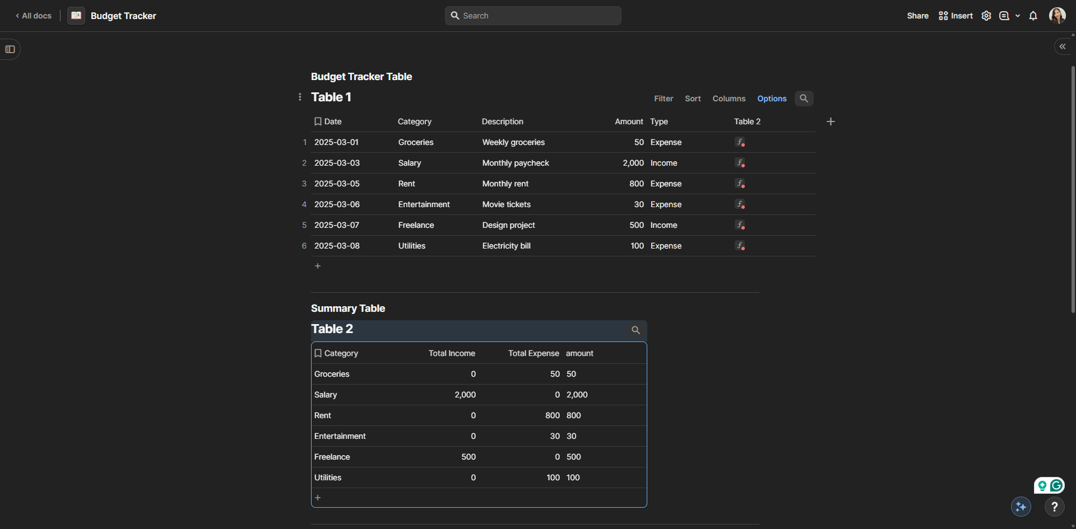Open the notifications bell

pyautogui.click(x=1033, y=16)
